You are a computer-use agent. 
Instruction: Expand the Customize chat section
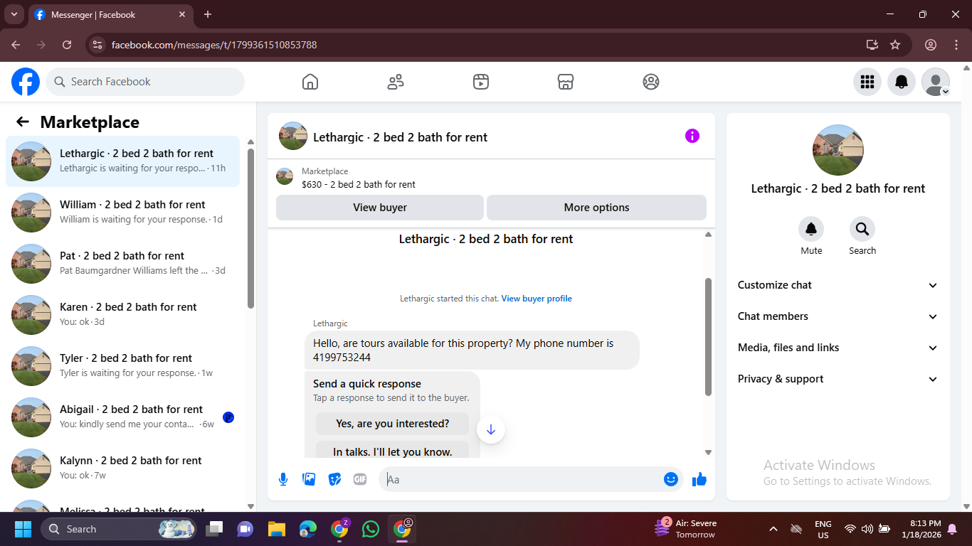(x=838, y=285)
